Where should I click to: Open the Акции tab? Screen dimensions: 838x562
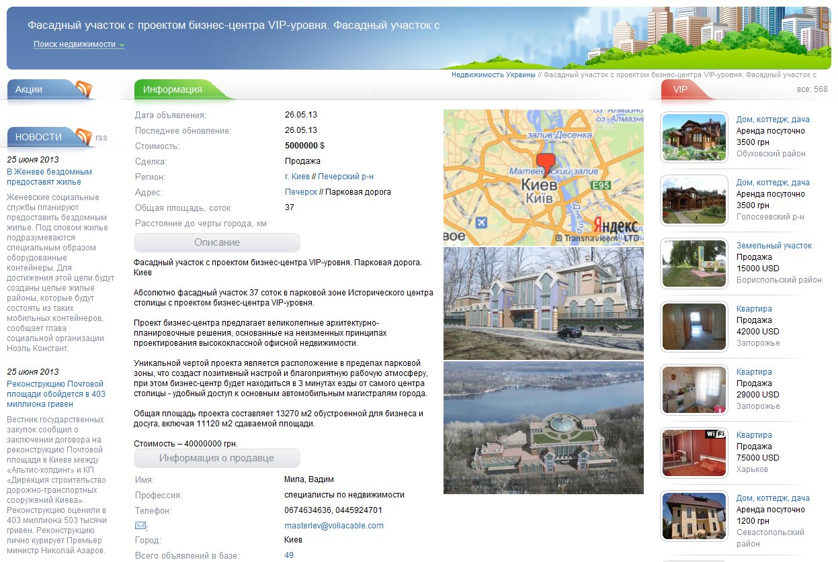(x=29, y=89)
